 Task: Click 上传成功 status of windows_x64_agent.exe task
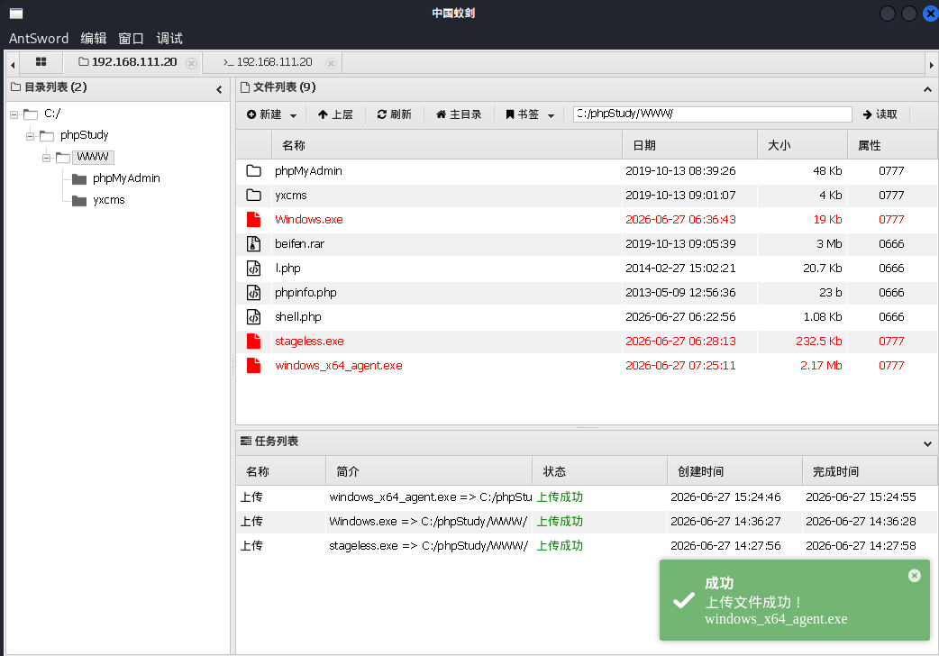click(560, 497)
